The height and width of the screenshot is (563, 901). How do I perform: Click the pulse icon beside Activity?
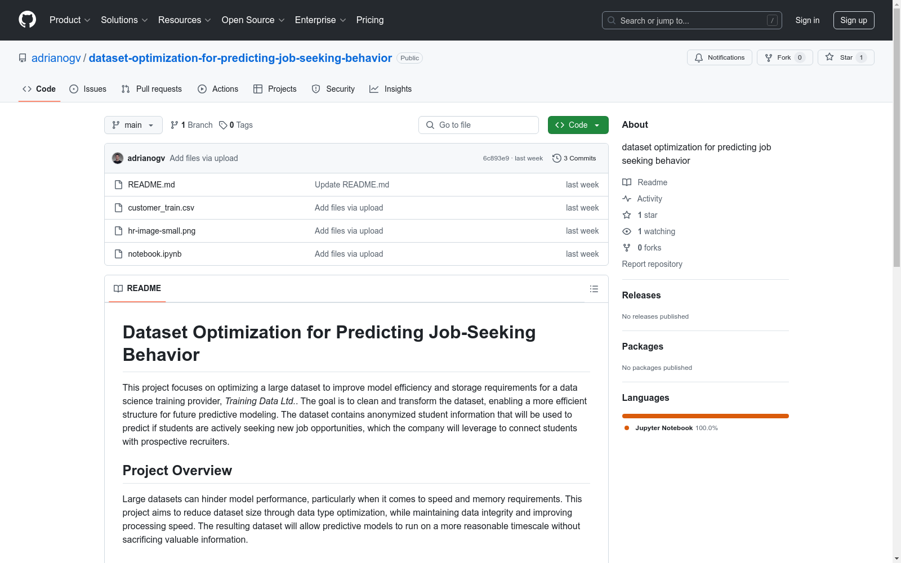627,199
